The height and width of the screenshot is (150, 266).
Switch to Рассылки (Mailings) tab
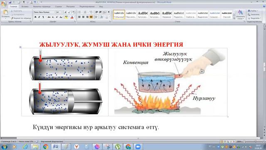point(70,7)
